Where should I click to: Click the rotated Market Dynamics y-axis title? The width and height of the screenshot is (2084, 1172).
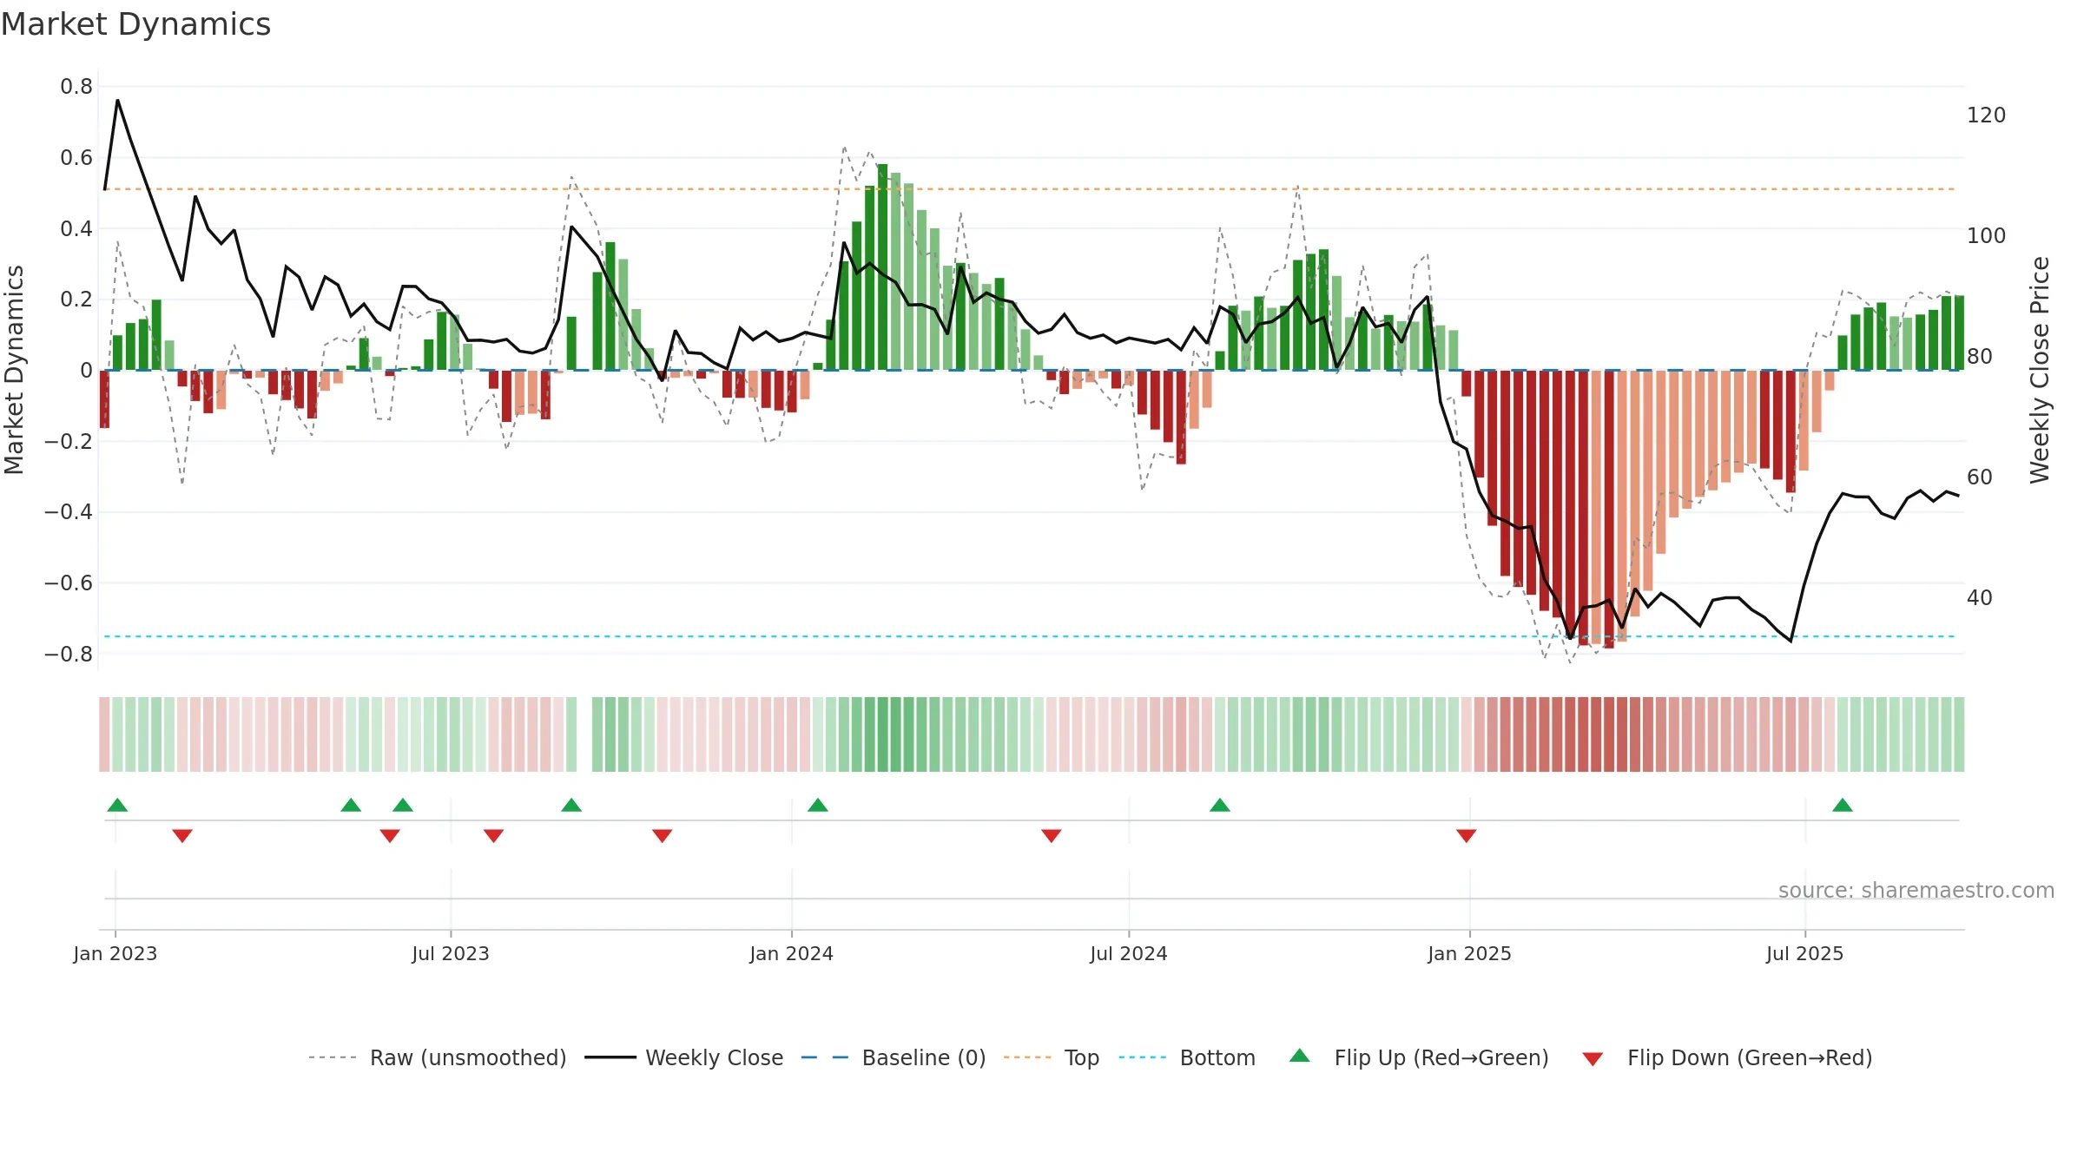14,370
